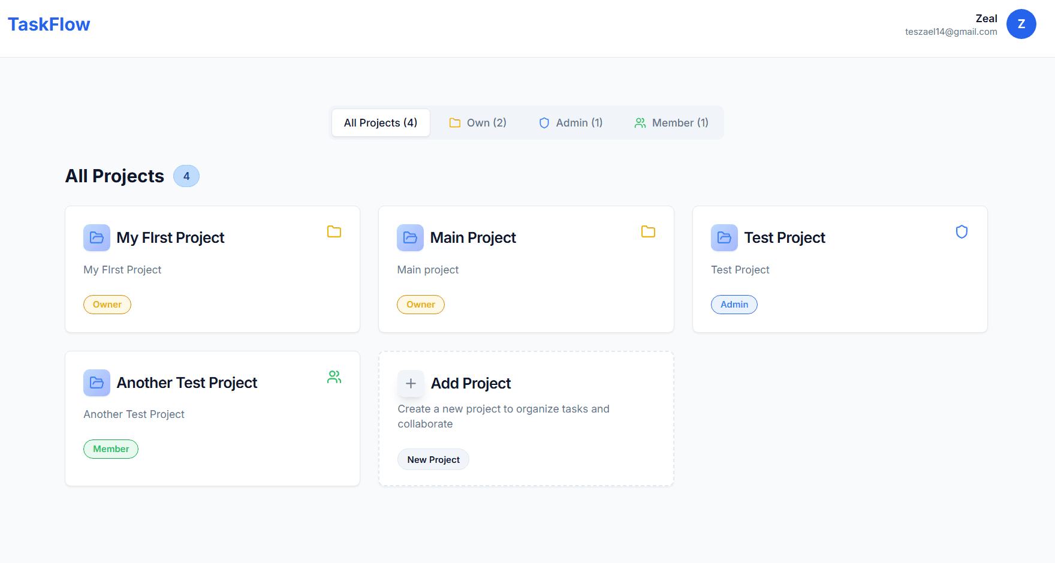Click the folder icon on My FIrst Project card
1055x563 pixels.
pos(334,231)
